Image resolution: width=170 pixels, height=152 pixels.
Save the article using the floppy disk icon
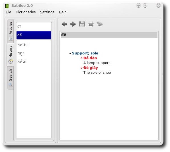point(82,24)
